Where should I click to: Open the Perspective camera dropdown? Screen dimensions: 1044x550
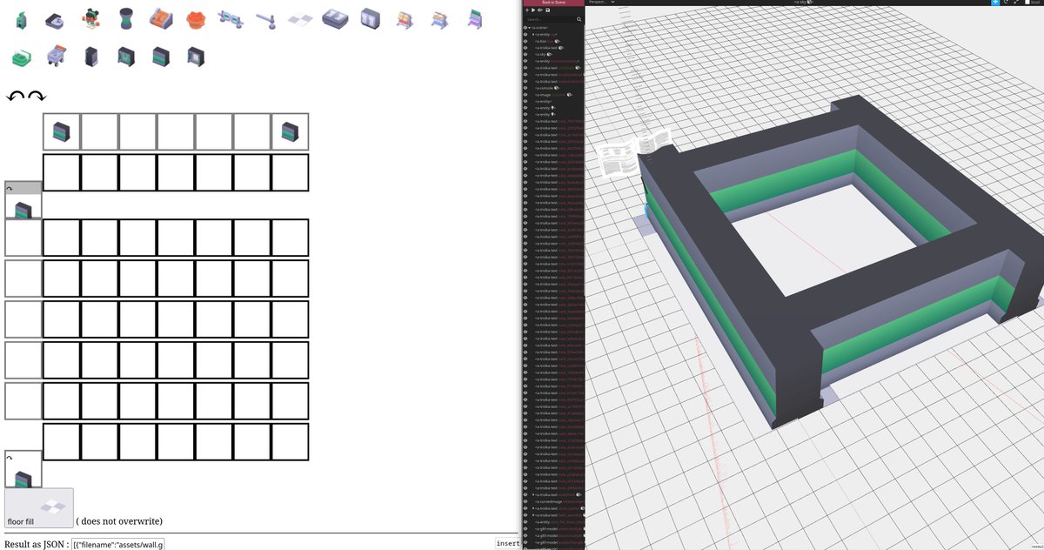(600, 3)
